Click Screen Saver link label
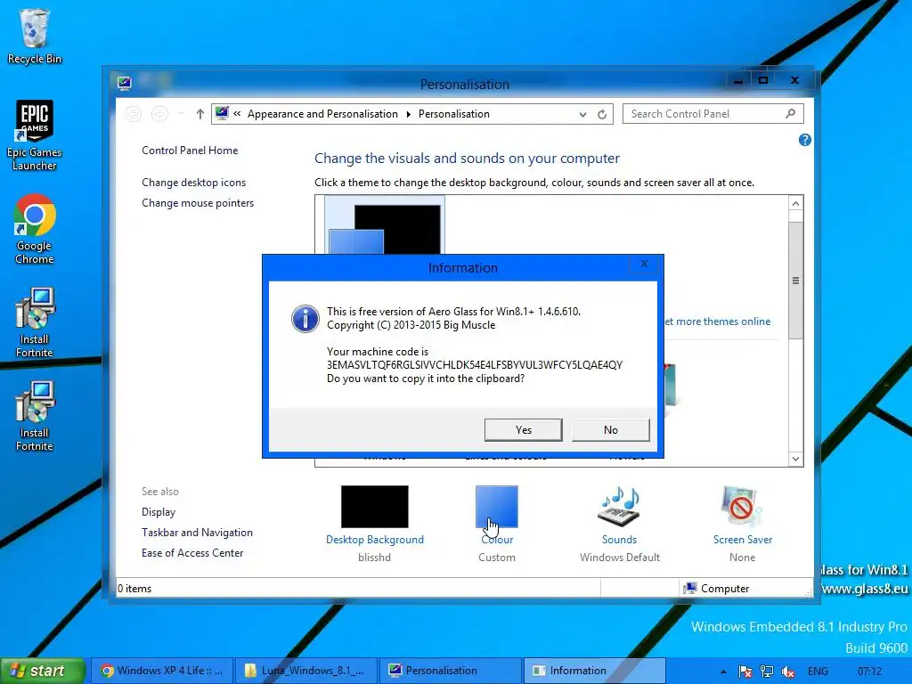Screen dimensions: 912x684 point(743,539)
